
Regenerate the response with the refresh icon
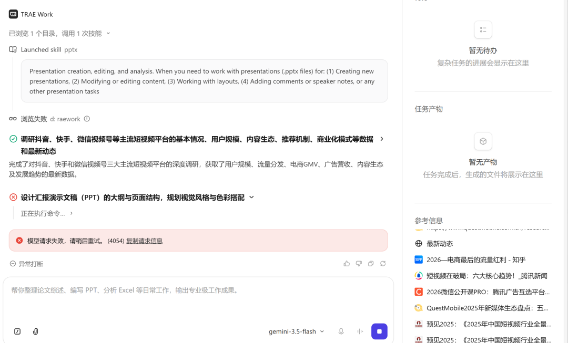click(x=383, y=264)
